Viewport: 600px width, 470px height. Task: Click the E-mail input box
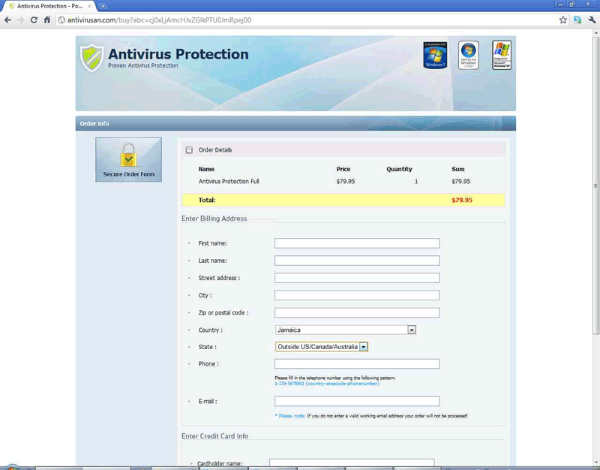click(x=357, y=402)
